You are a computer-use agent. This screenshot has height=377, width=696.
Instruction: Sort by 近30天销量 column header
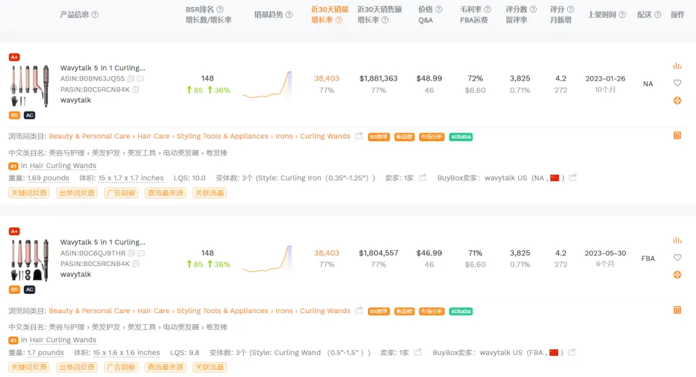pyautogui.click(x=329, y=9)
